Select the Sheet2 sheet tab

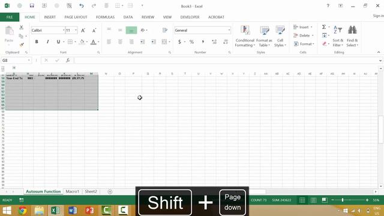click(91, 191)
